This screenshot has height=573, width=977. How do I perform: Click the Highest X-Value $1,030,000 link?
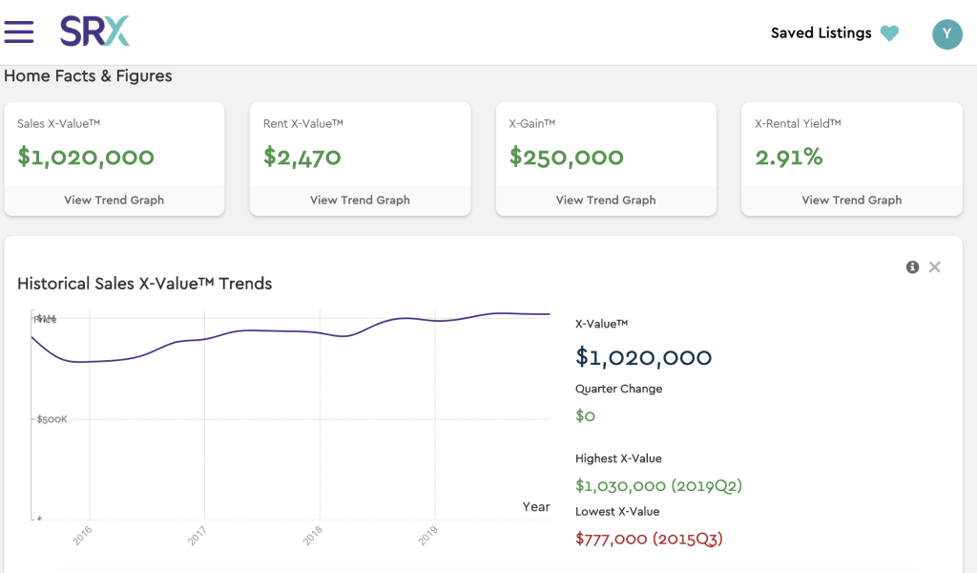[658, 486]
